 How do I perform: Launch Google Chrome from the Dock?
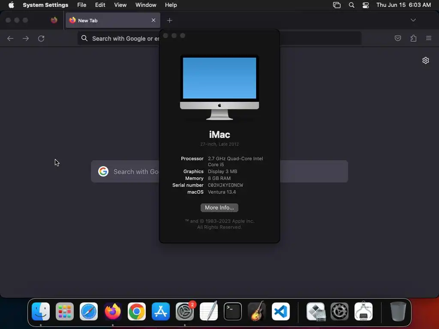pyautogui.click(x=137, y=311)
